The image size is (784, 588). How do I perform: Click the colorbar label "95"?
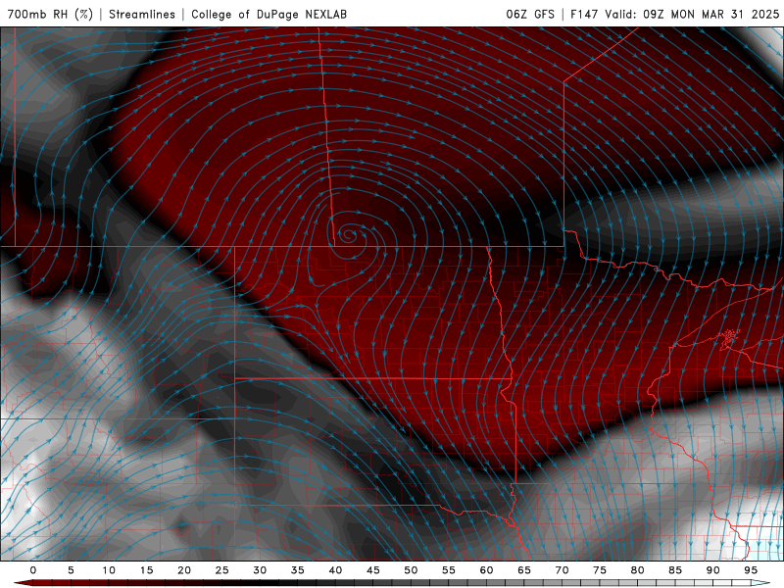(x=751, y=570)
